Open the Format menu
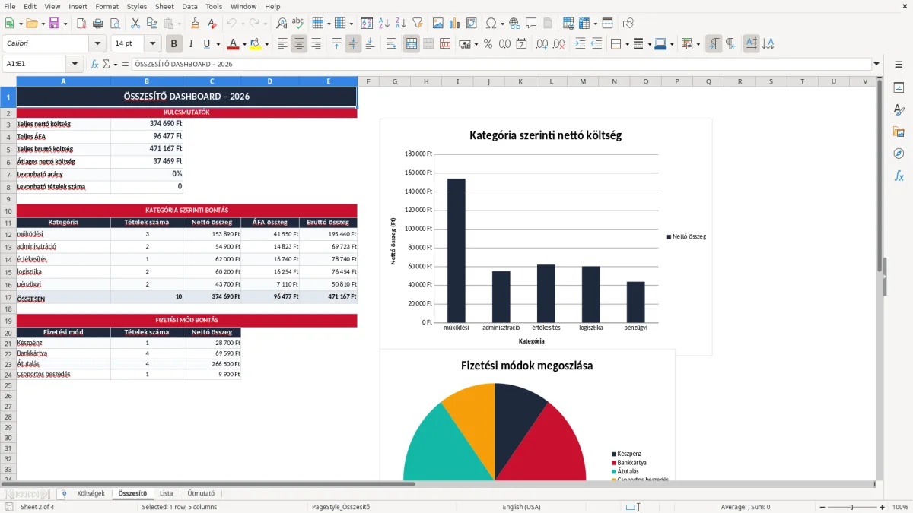913x513 pixels. tap(107, 6)
